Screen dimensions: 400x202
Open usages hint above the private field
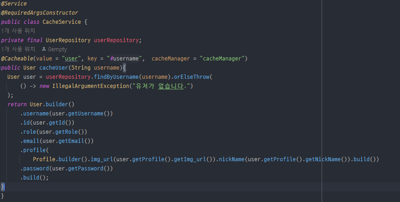click(18, 31)
